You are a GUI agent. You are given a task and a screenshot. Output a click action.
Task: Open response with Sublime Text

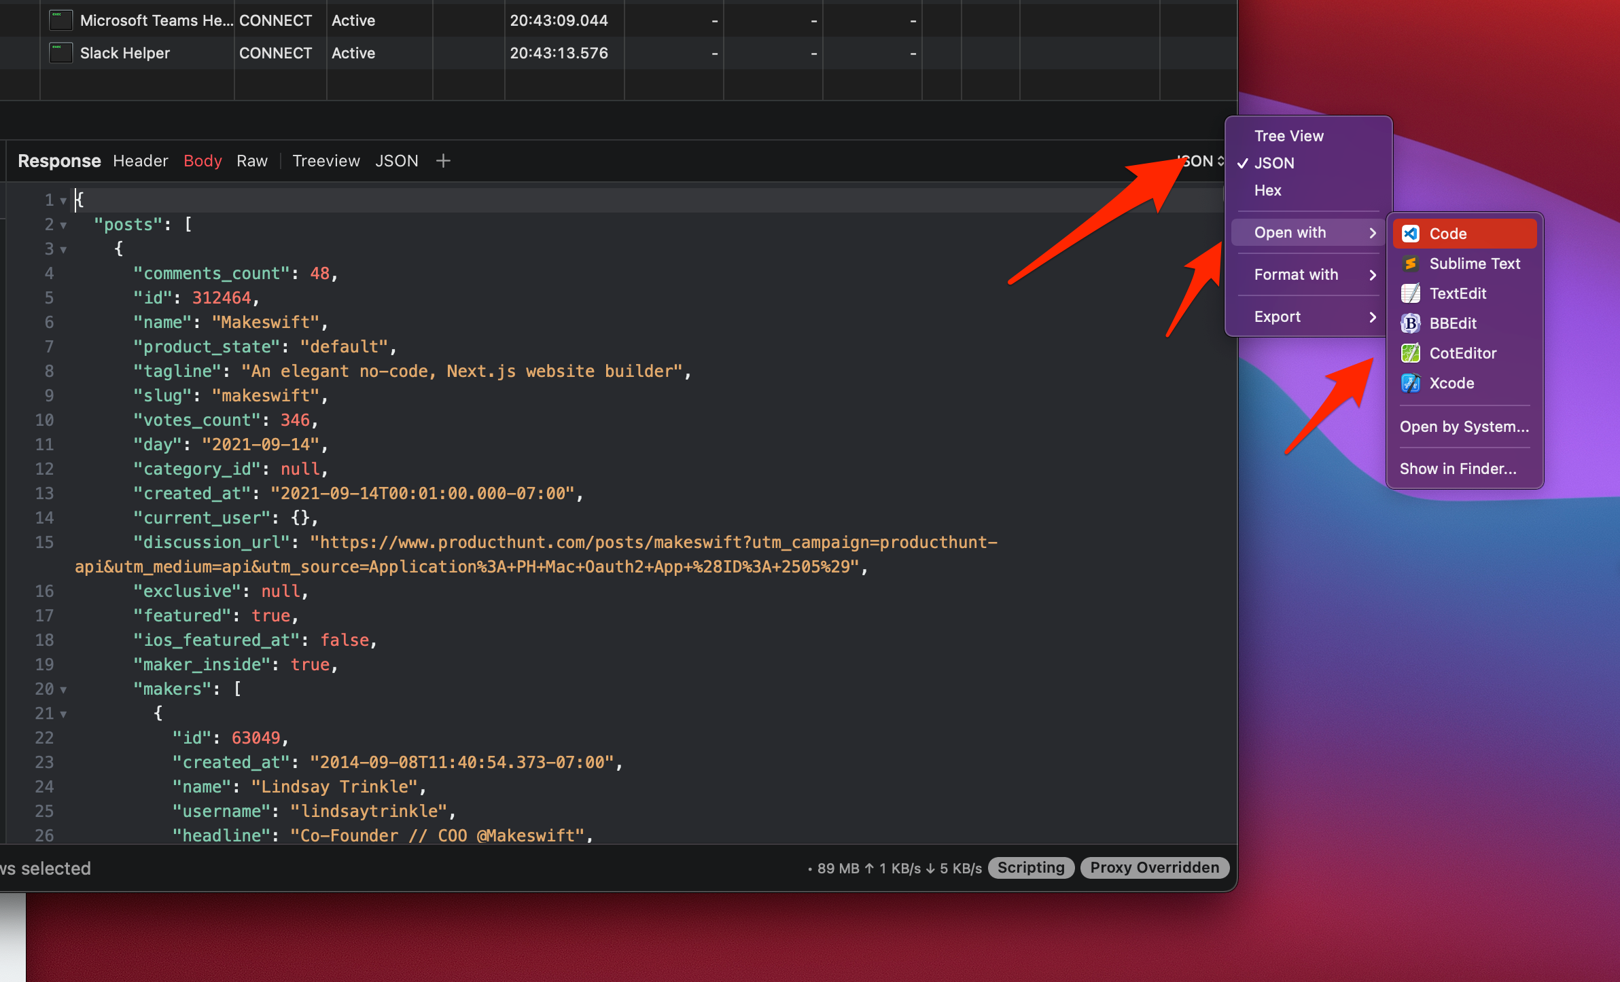tap(1464, 263)
